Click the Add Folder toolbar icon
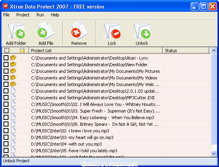The image size is (219, 167). click(x=16, y=31)
